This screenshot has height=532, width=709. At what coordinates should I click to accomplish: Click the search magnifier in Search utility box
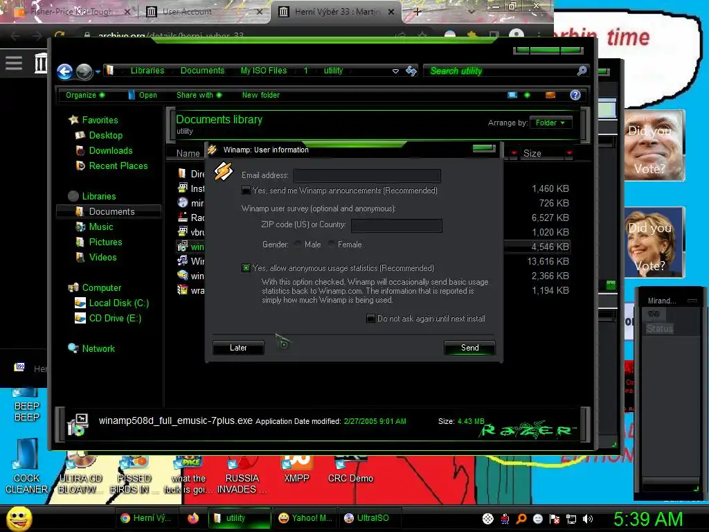click(582, 71)
